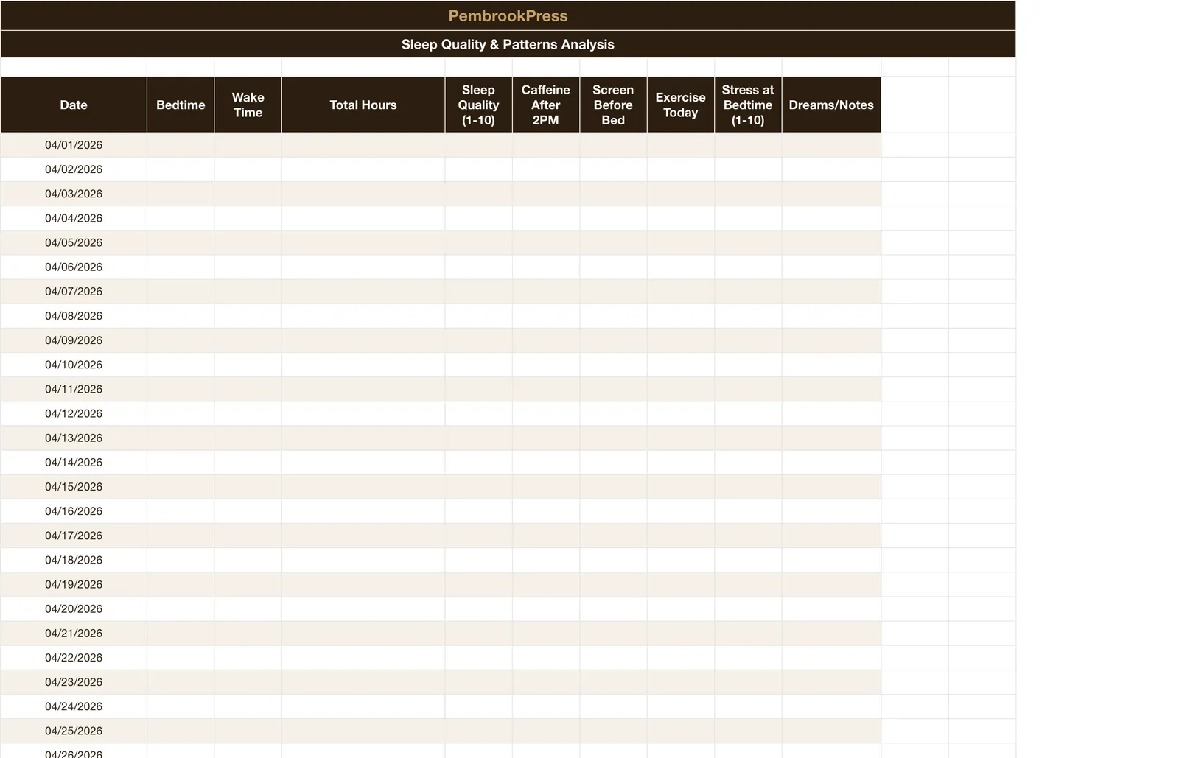Select the 04/08/2026 date cell
This screenshot has height=758, width=1179.
tap(74, 315)
